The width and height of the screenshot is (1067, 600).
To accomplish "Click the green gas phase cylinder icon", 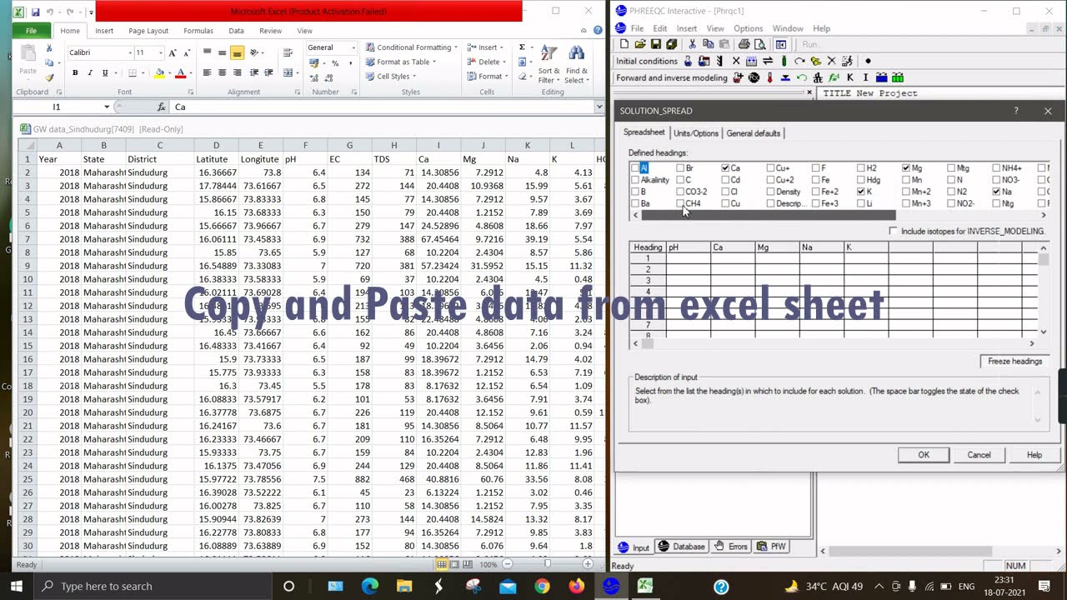I will (x=784, y=61).
